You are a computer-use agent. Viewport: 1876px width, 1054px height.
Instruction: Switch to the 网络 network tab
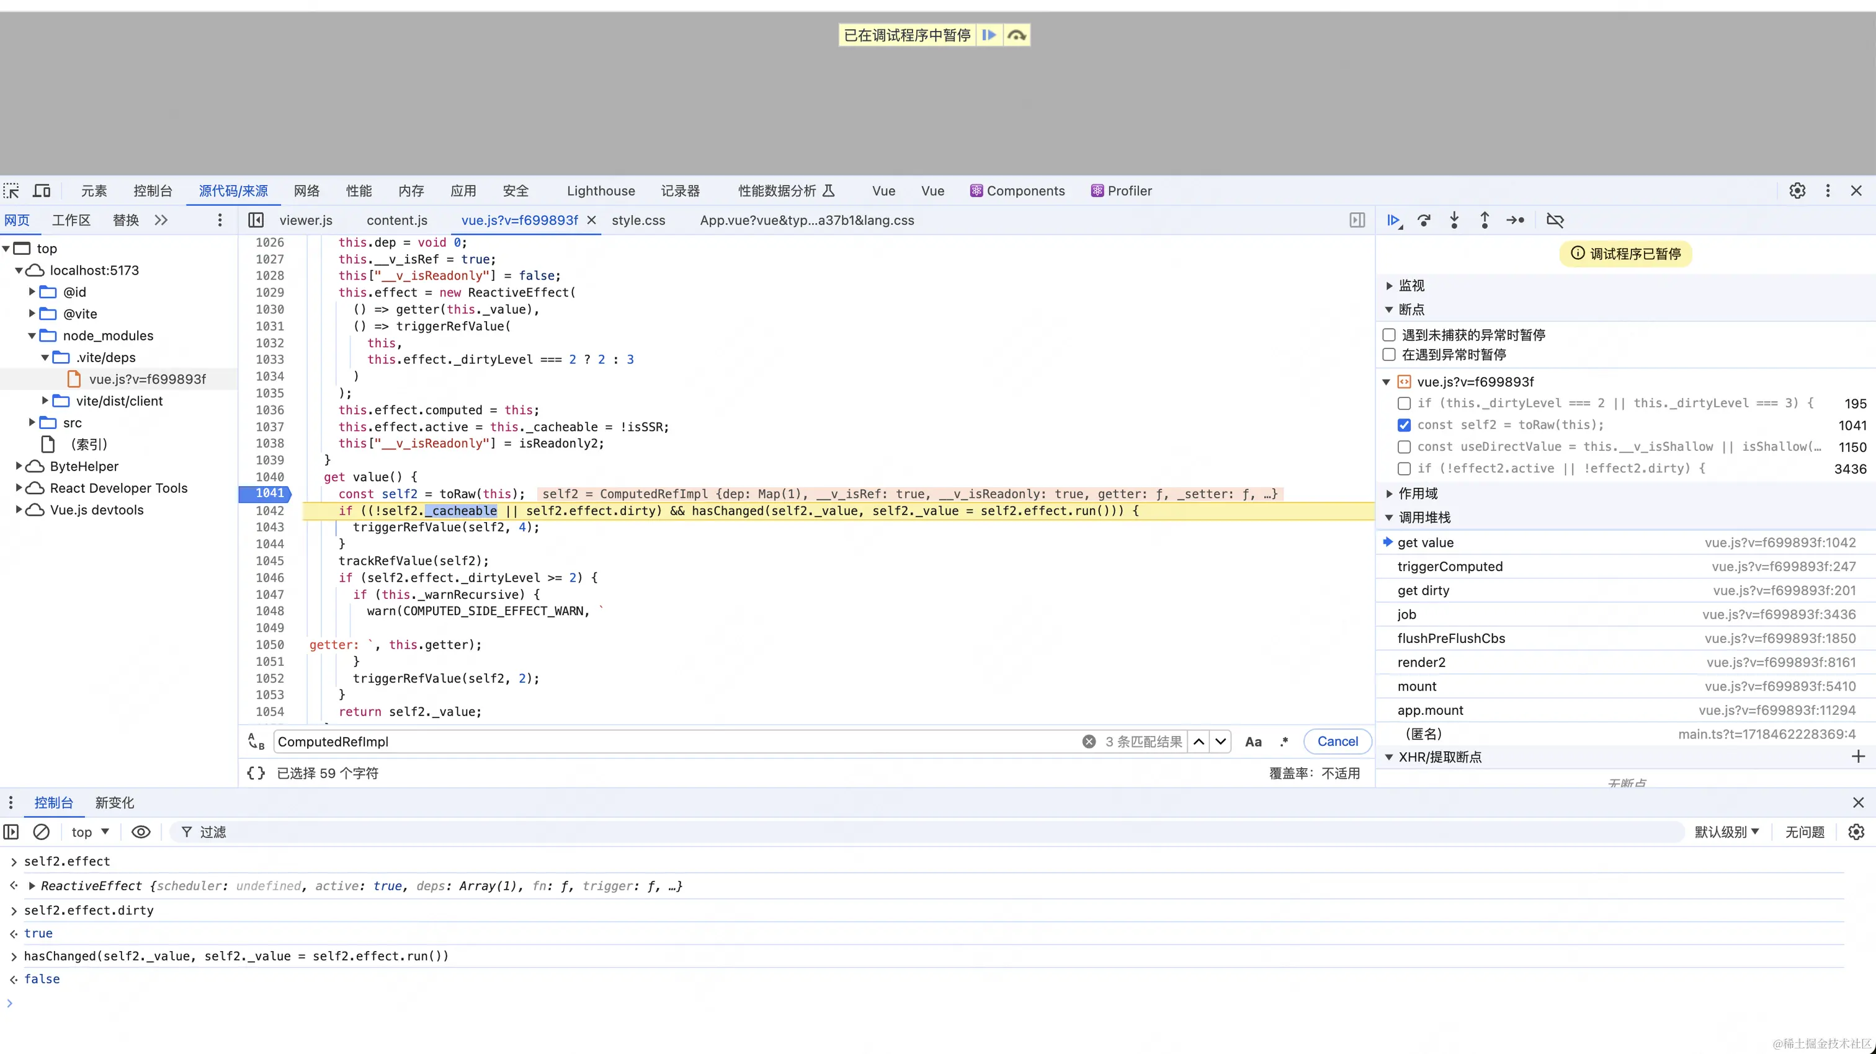306,191
